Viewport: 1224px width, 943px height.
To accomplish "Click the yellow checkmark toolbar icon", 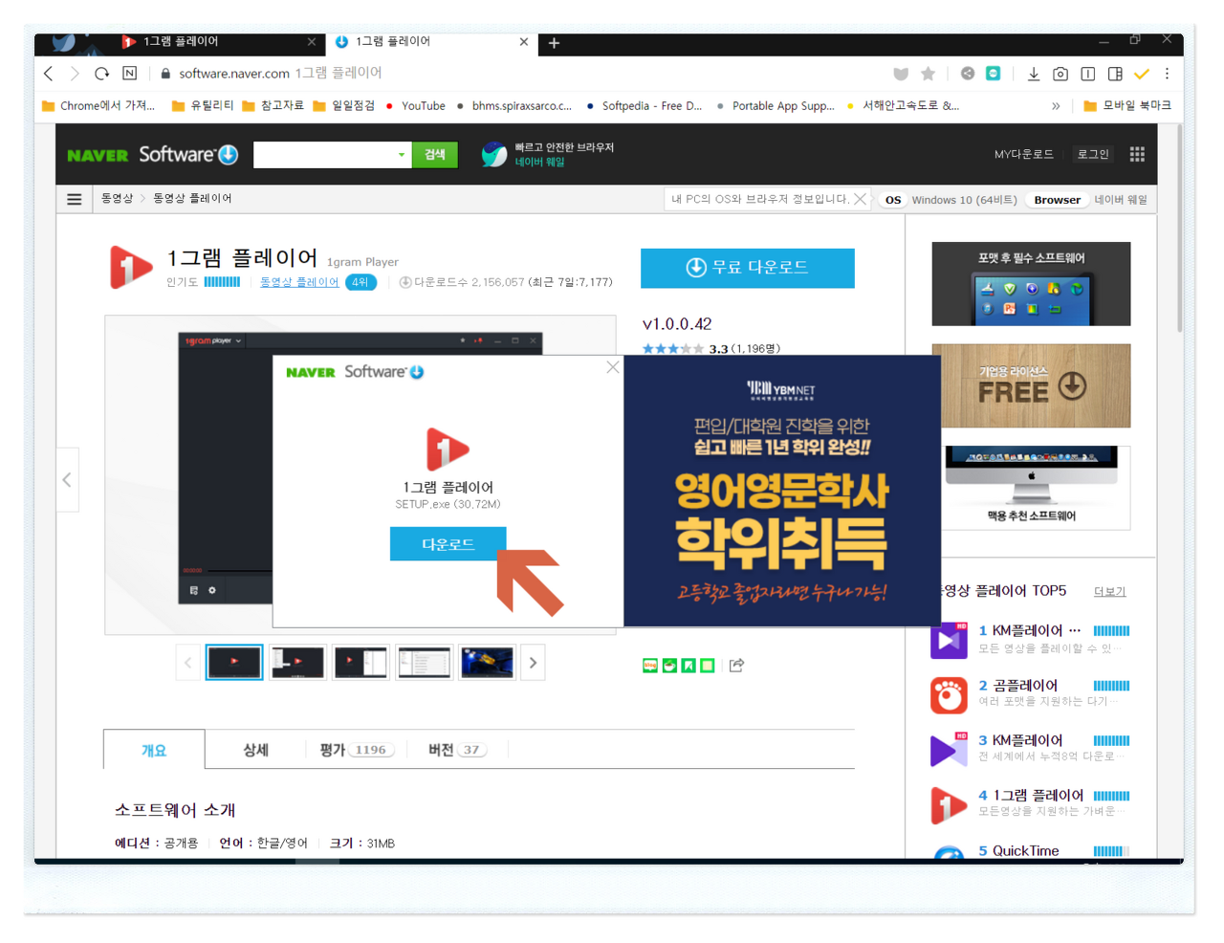I will click(1142, 74).
